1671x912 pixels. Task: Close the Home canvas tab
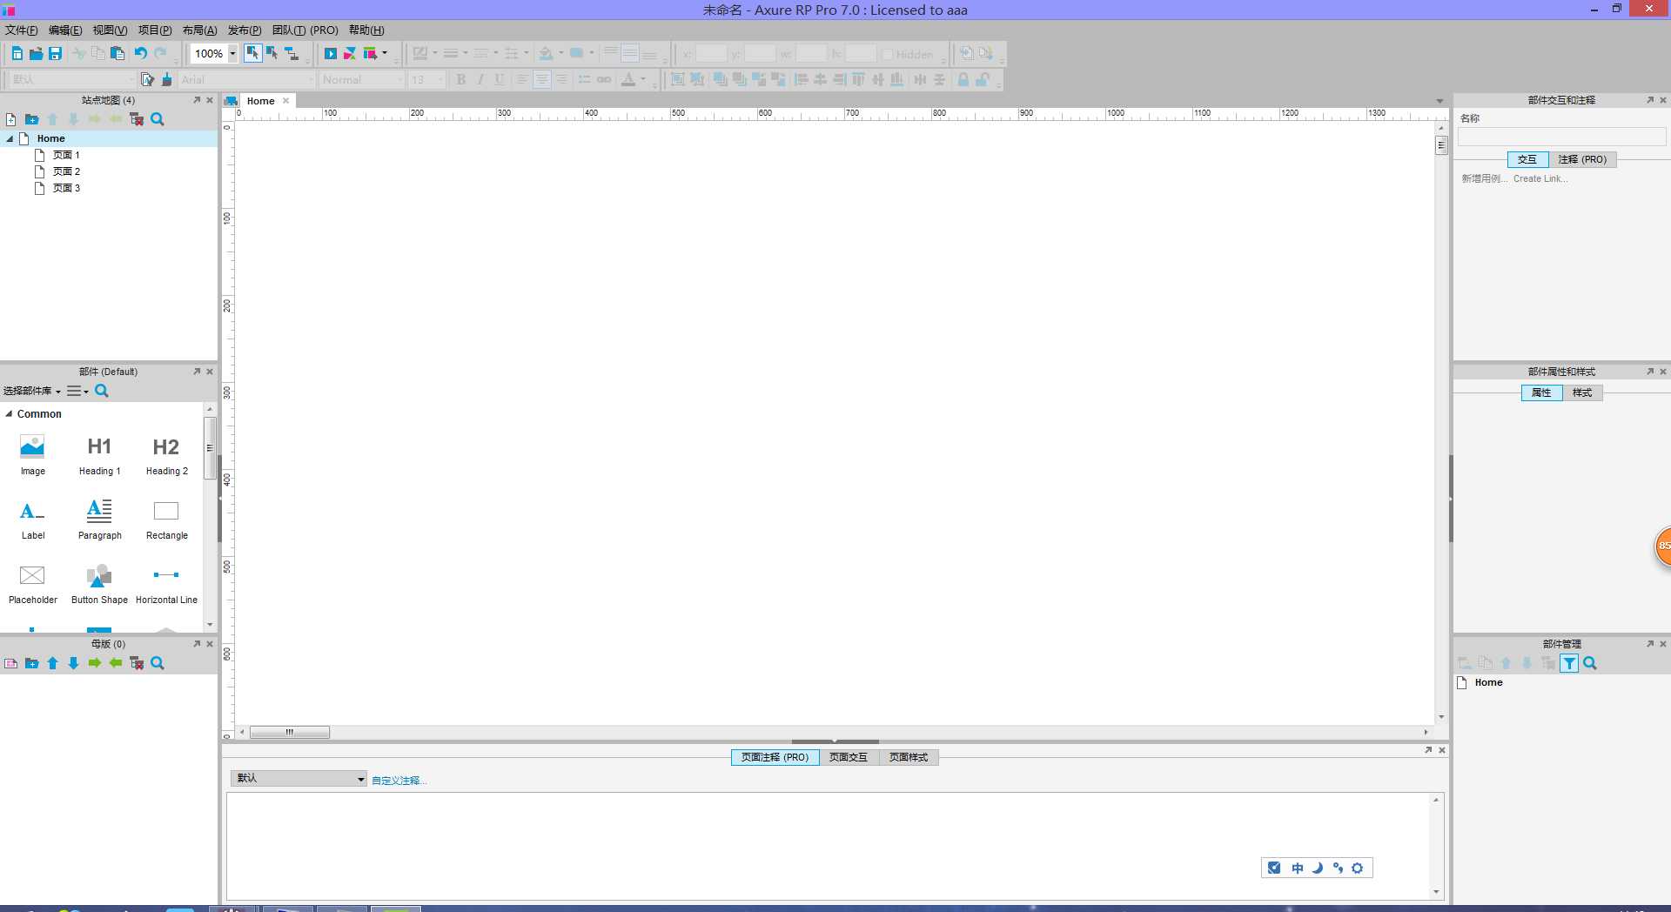(285, 101)
